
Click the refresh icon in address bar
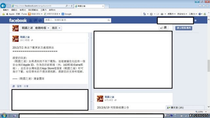pos(72,6)
